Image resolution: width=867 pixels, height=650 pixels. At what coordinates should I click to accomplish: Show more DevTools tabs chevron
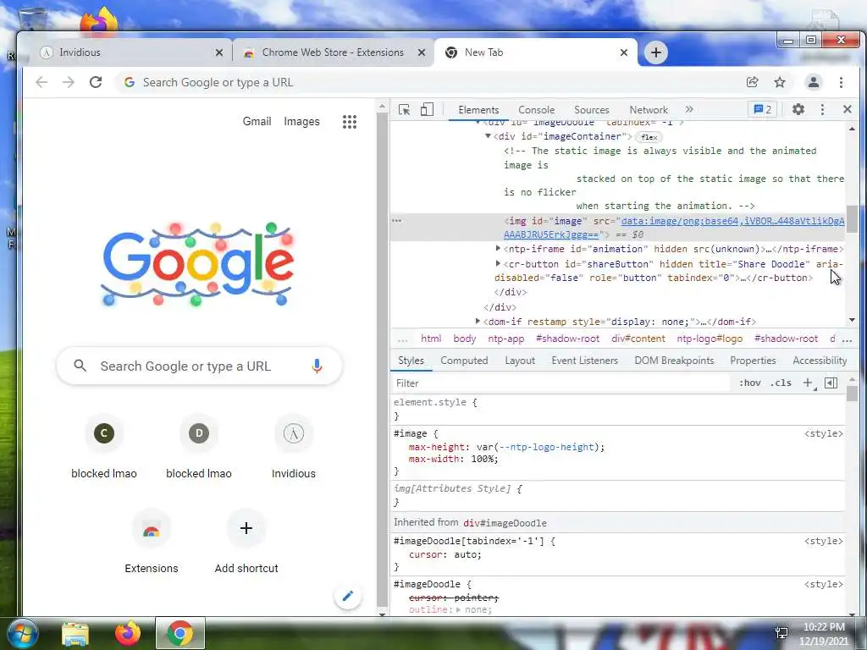[689, 109]
